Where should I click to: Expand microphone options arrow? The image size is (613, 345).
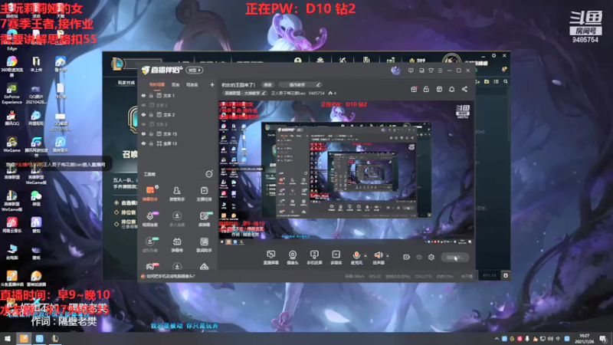coord(366,256)
